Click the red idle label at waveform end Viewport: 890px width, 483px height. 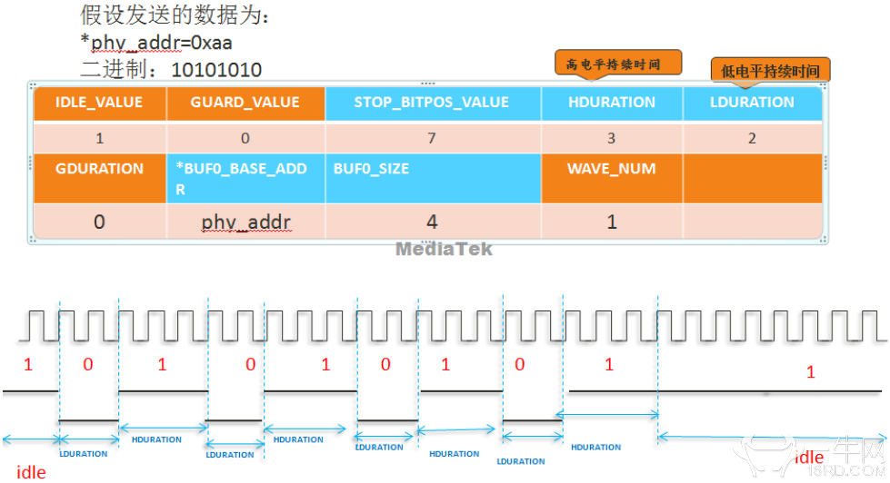coord(809,457)
